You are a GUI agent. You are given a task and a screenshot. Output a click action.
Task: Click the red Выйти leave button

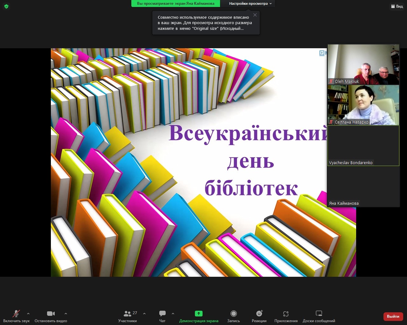[393, 316]
